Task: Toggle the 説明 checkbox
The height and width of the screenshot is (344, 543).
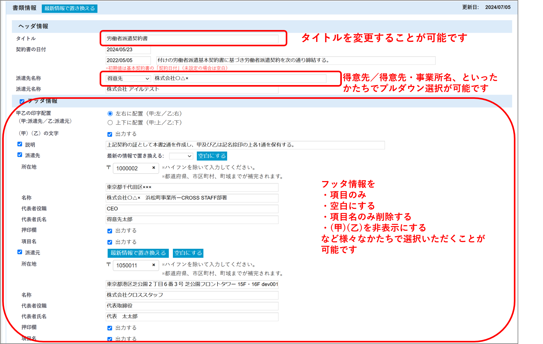Action: pyautogui.click(x=20, y=144)
